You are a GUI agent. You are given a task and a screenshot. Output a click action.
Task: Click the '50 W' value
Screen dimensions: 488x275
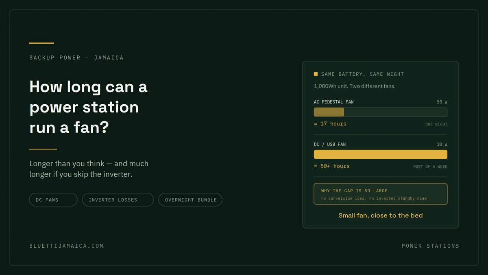[x=442, y=102]
